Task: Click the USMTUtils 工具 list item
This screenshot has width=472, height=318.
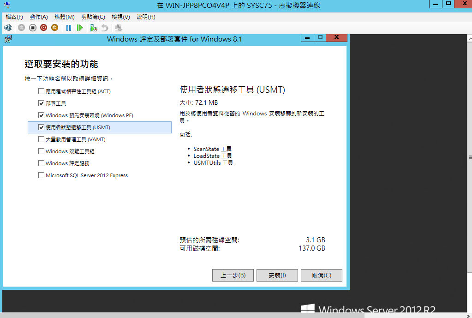Action: [x=214, y=162]
